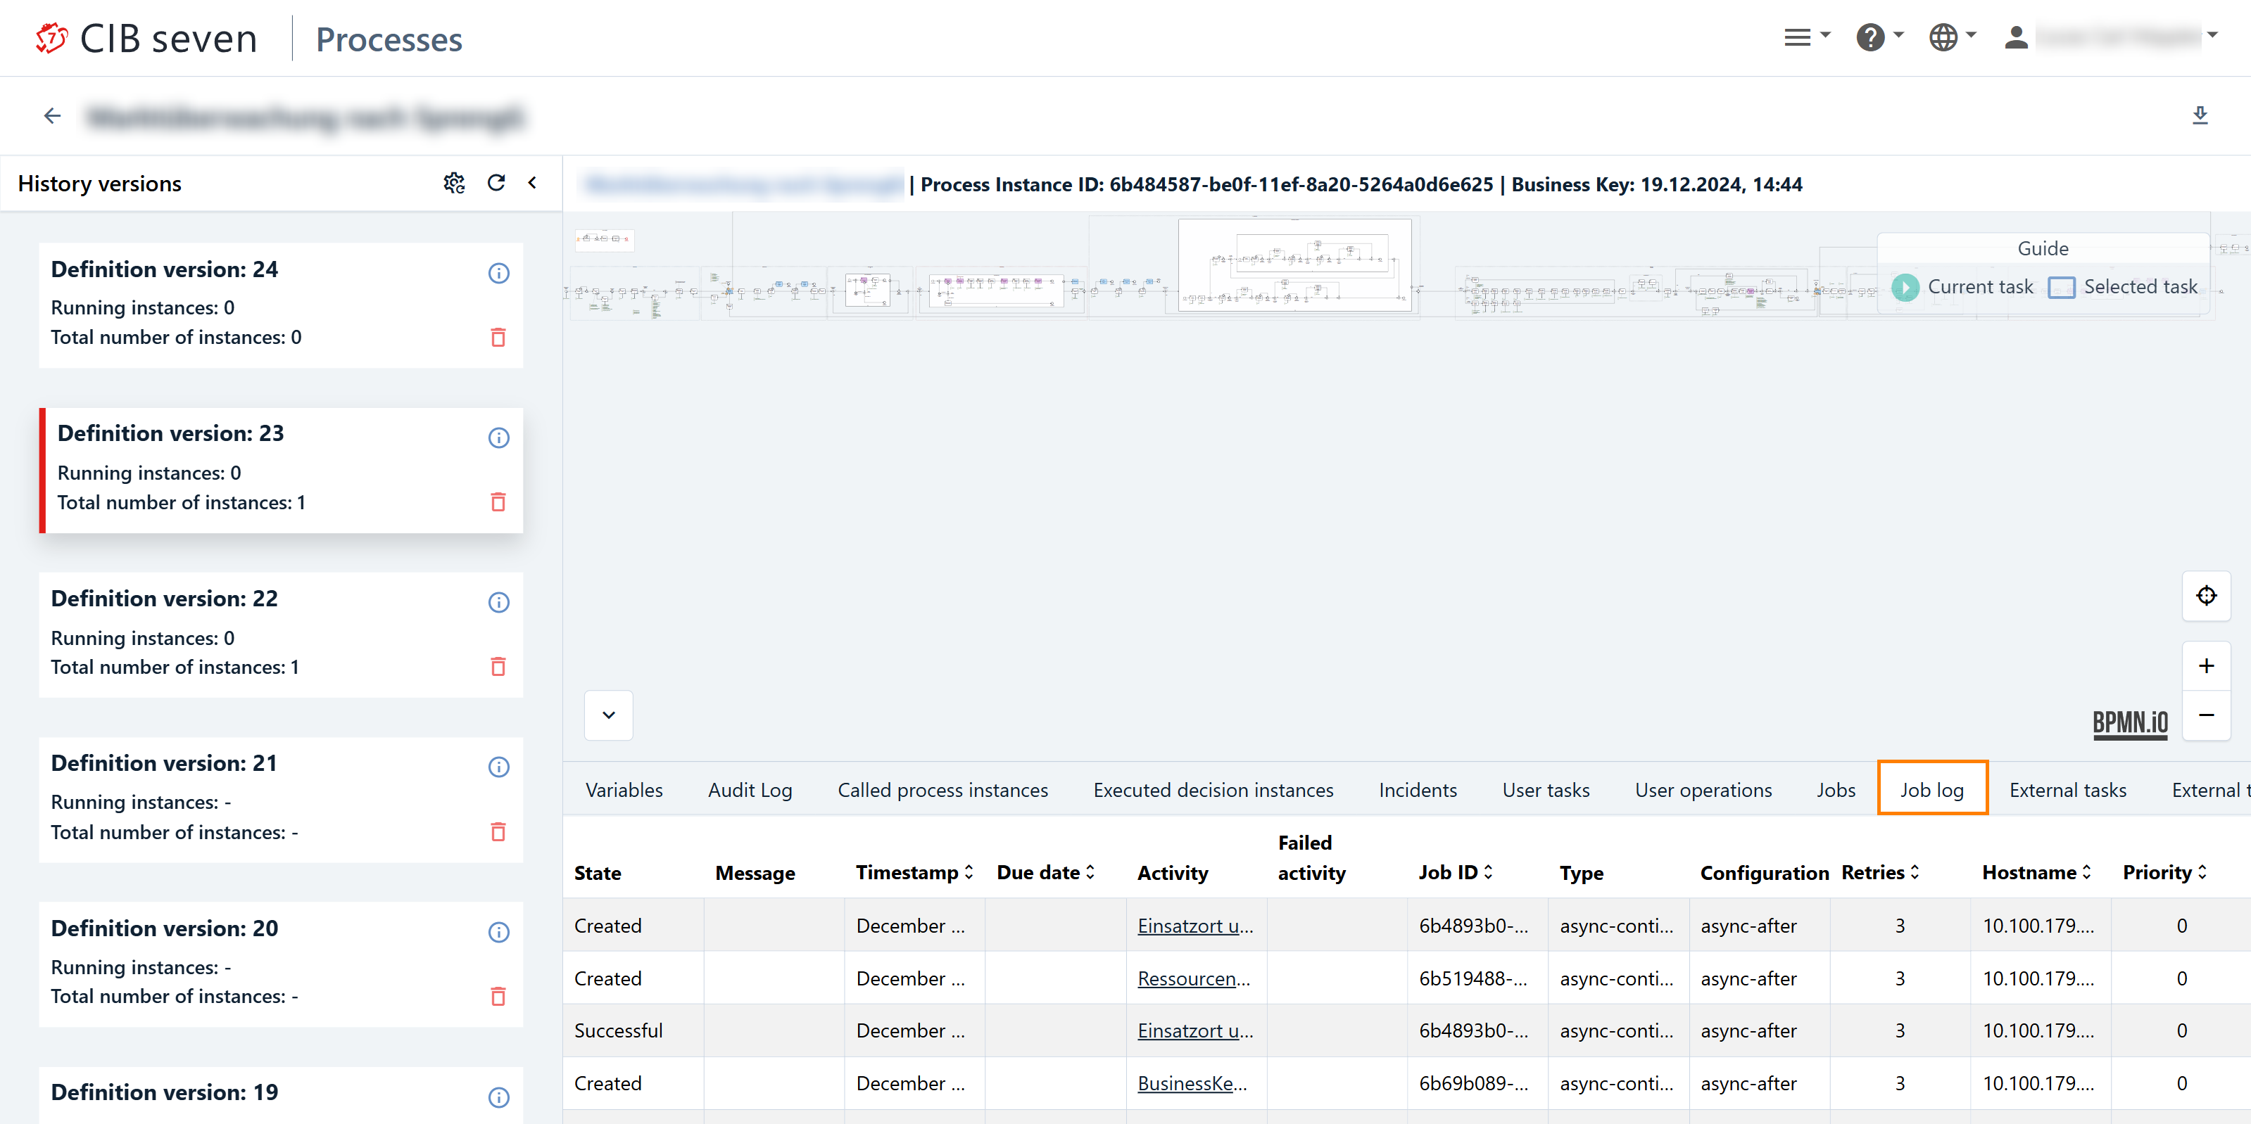
Task: Show info for Definition version 24
Action: (498, 274)
